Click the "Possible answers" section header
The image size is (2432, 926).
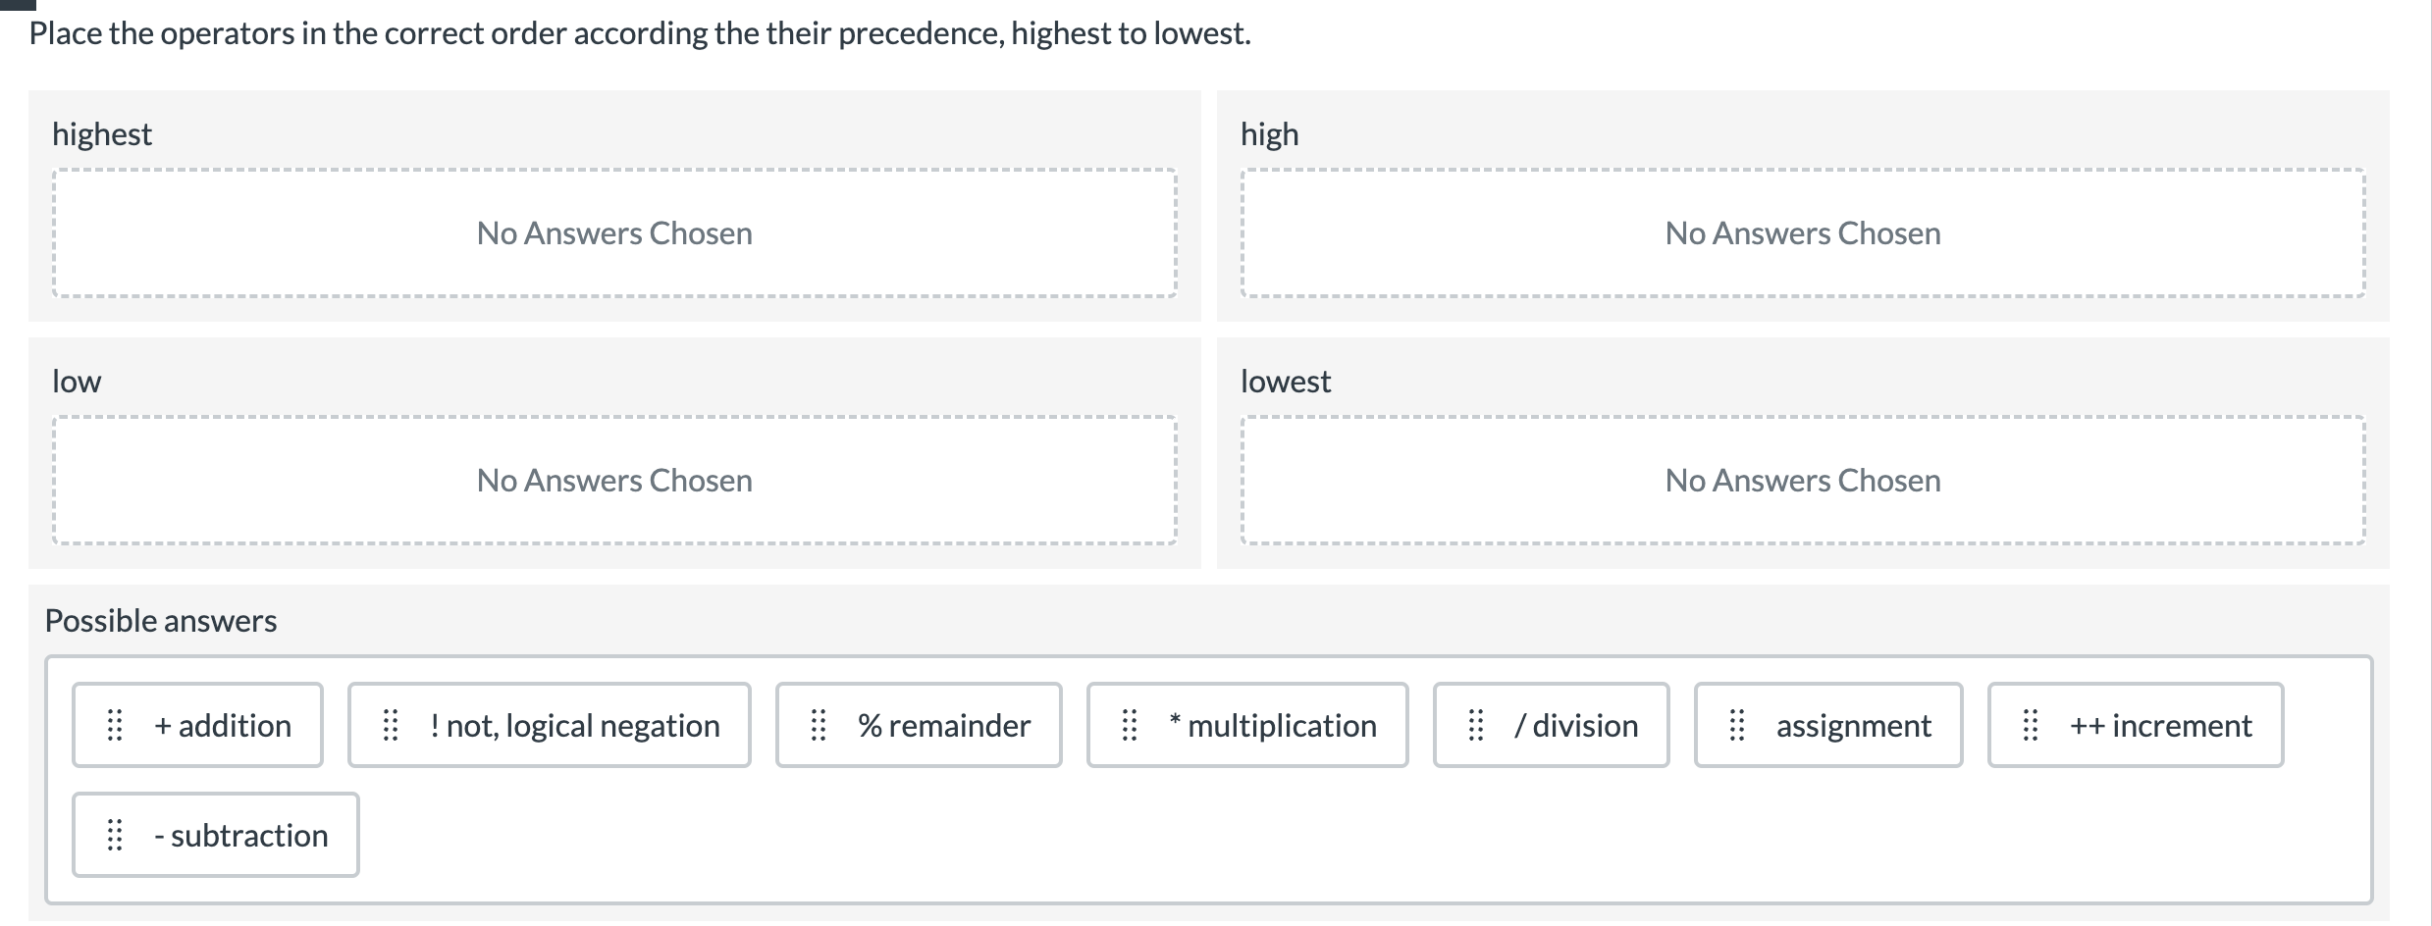162,619
